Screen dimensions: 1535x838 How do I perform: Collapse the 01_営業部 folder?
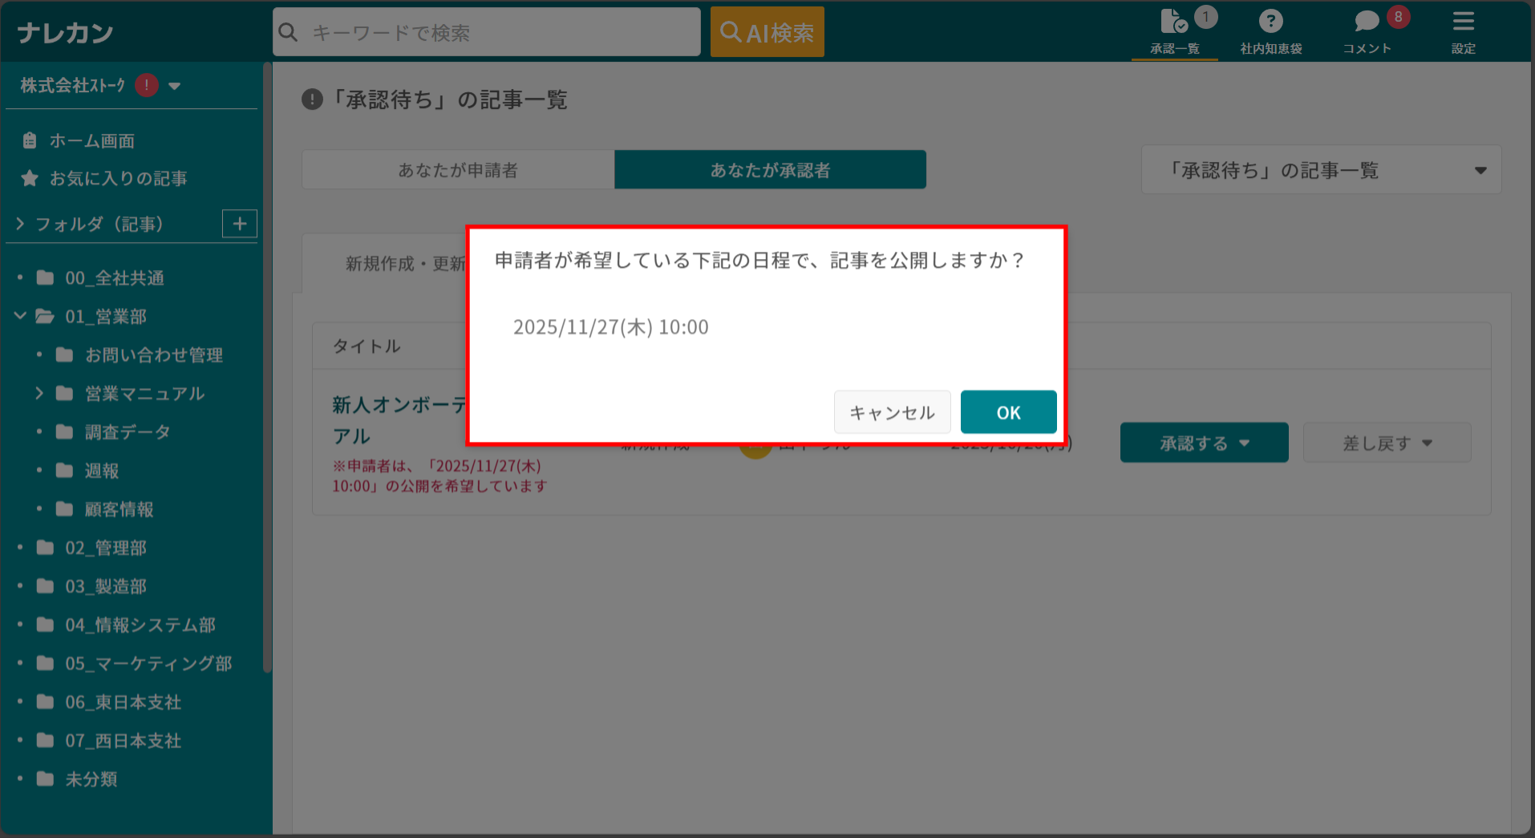(20, 316)
